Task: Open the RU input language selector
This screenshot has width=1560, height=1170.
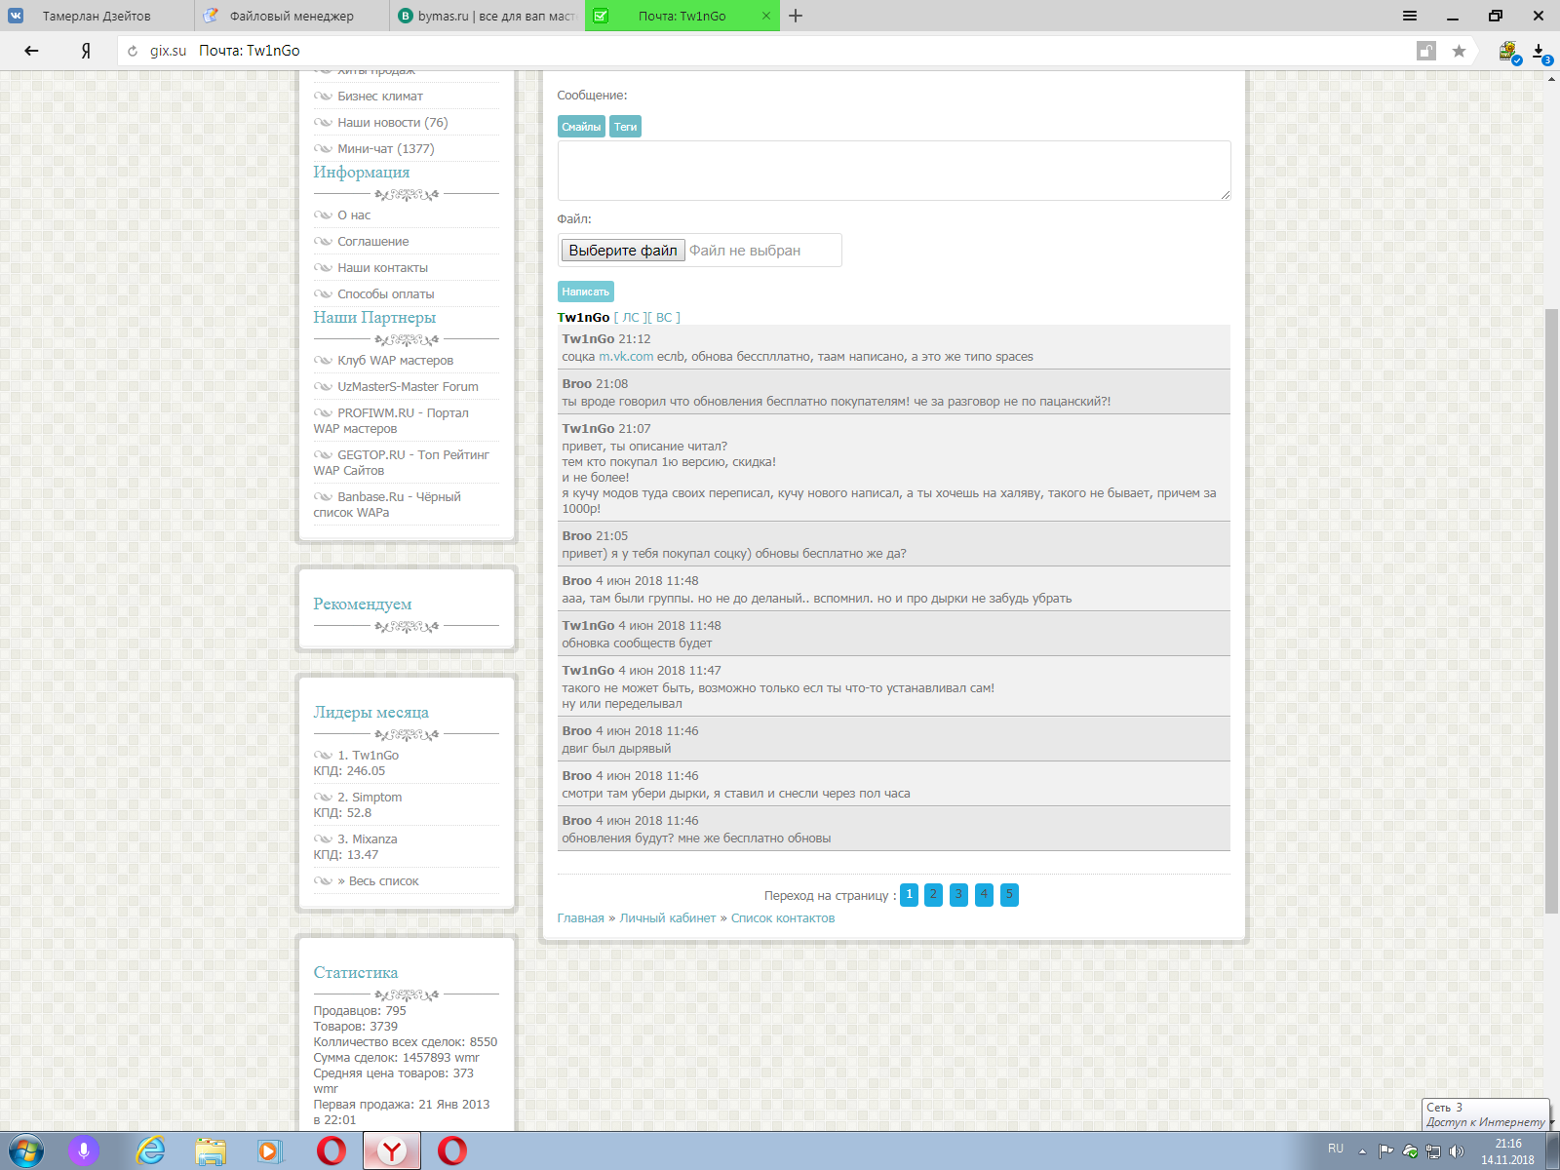Action: (1335, 1149)
